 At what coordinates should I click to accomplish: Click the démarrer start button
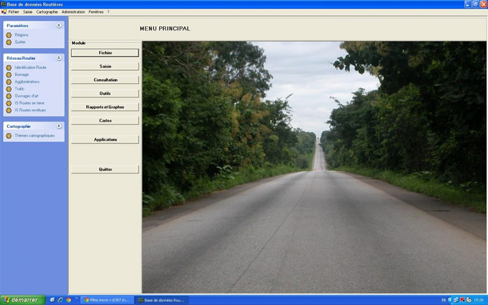pos(23,300)
